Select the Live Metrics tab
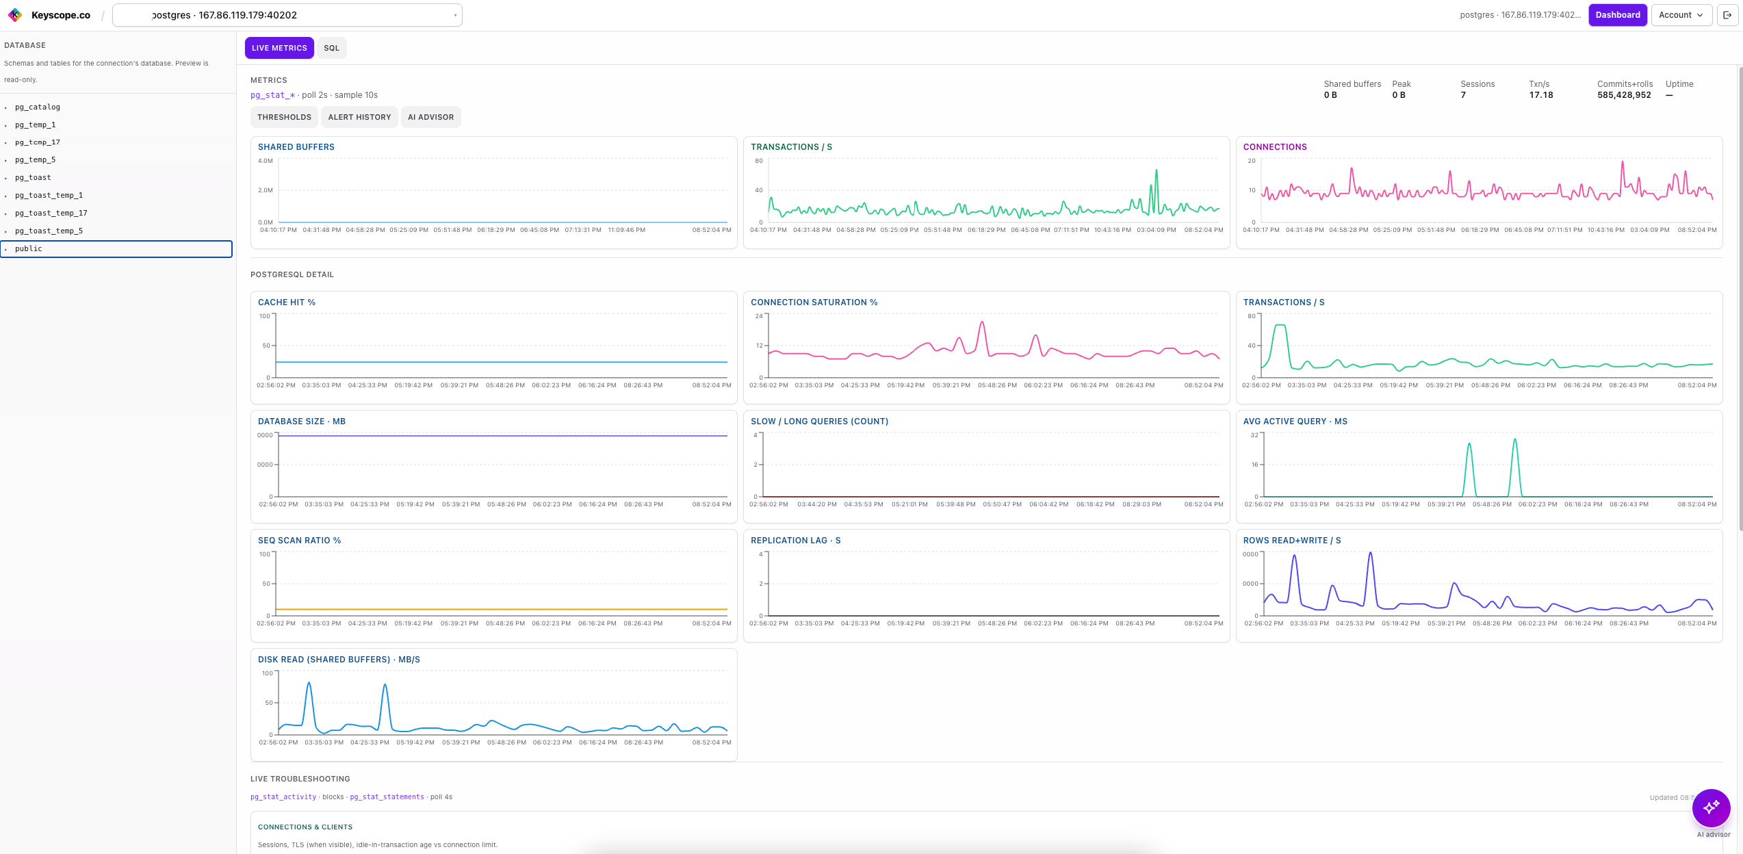Screen dimensions: 1743x854 coord(279,48)
